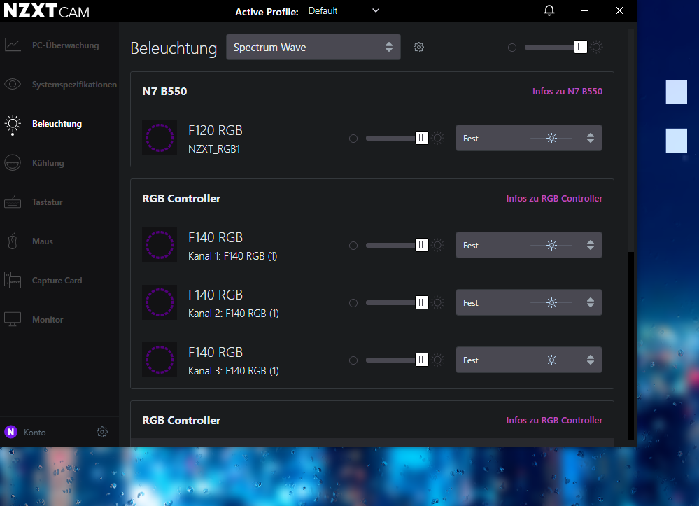Click Kanal 2 max brightness sun icon

[438, 303]
